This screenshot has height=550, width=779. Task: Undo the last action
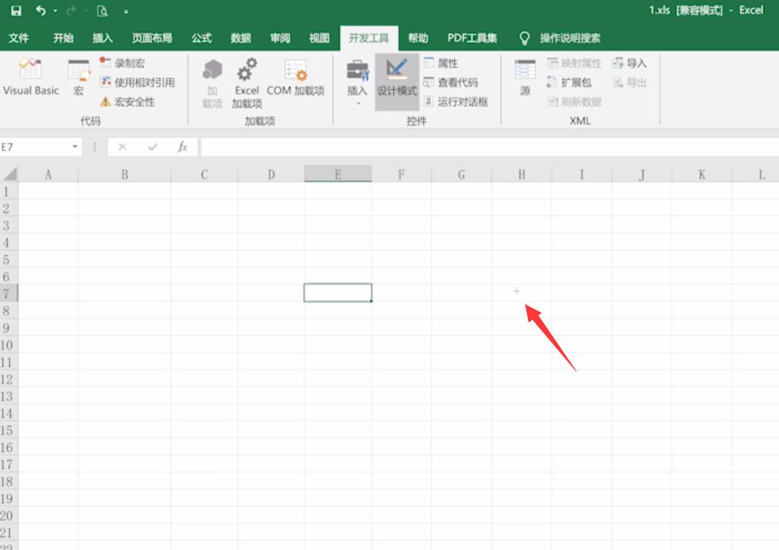click(x=41, y=10)
